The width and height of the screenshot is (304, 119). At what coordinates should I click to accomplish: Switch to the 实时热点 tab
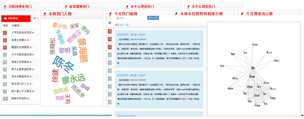coord(16,18)
